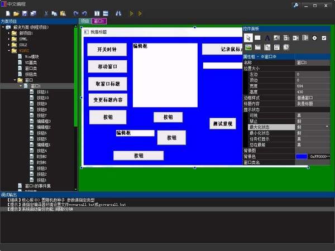
Task: Click the binoculars Find icon
Action: pyautogui.click(x=118, y=13)
